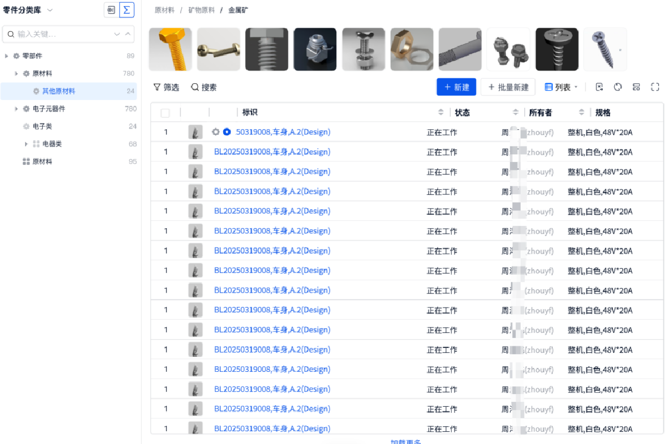Open the gray threaded rod thumbnail
Screen dimensions: 666x444
click(x=460, y=49)
